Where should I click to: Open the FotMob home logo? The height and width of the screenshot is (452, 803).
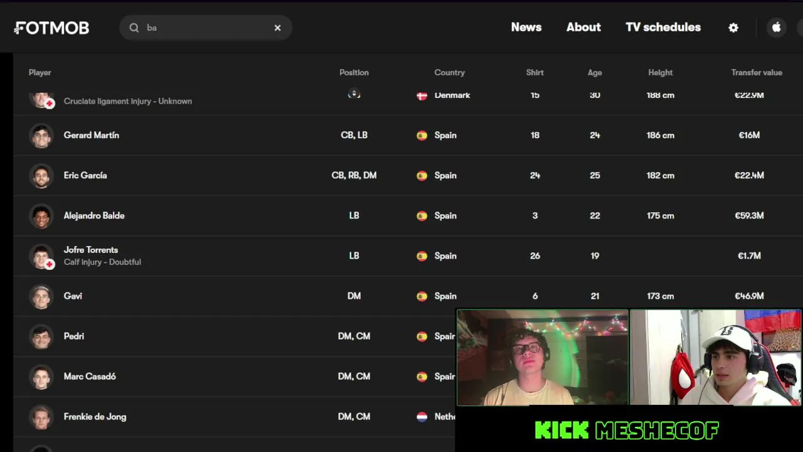point(51,28)
